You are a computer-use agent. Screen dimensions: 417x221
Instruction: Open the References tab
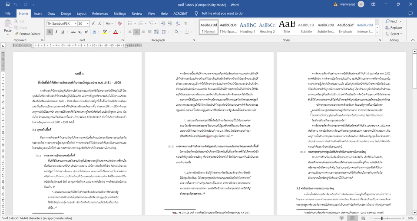tap(100, 13)
